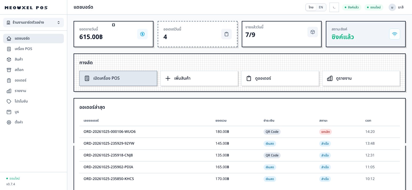Image resolution: width=412 pixels, height=190 pixels.
Task: Click the box icon on sold-today card
Action: click(313, 32)
